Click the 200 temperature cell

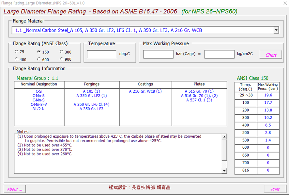click(246, 110)
